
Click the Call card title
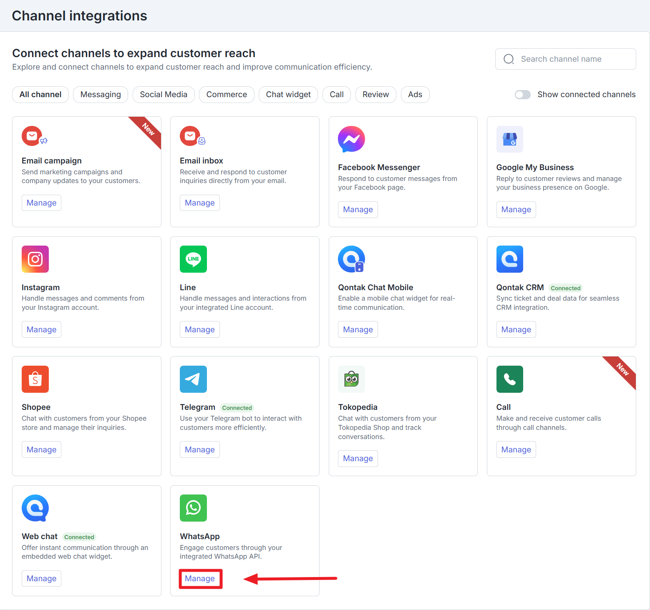[503, 407]
